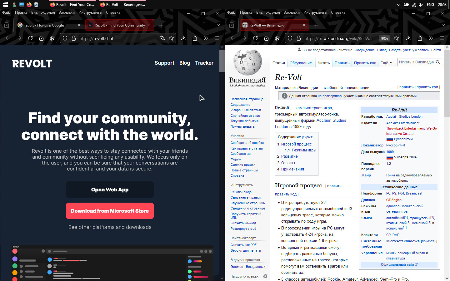450x281 pixels.
Task: Click scroll-down arrow of the Wikipedia page scrollbar
Action: click(x=447, y=278)
